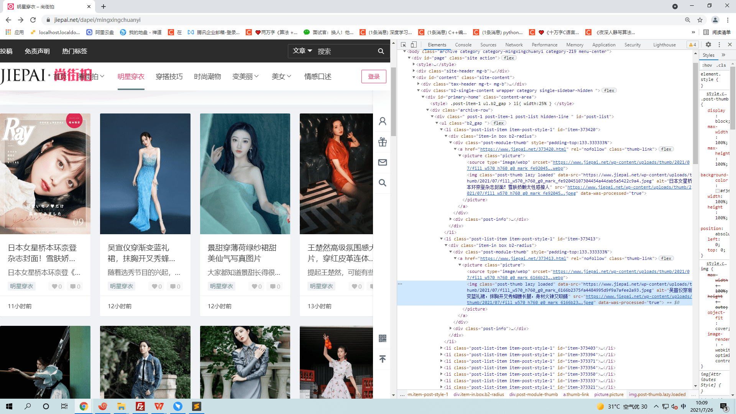Click the back-to-top arrow icon

point(383,359)
